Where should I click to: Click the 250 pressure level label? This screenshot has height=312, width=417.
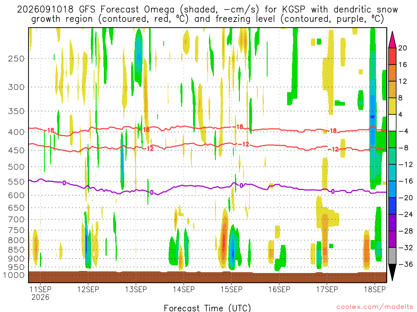coord(16,58)
